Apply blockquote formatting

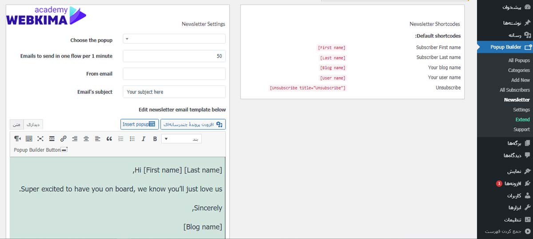coord(109,139)
